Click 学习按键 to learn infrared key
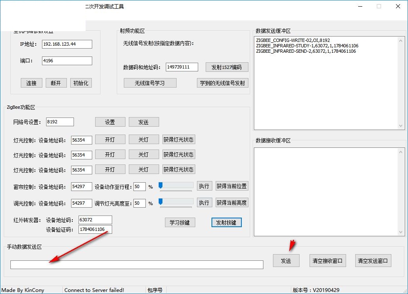The height and width of the screenshot is (294, 408). [180, 222]
